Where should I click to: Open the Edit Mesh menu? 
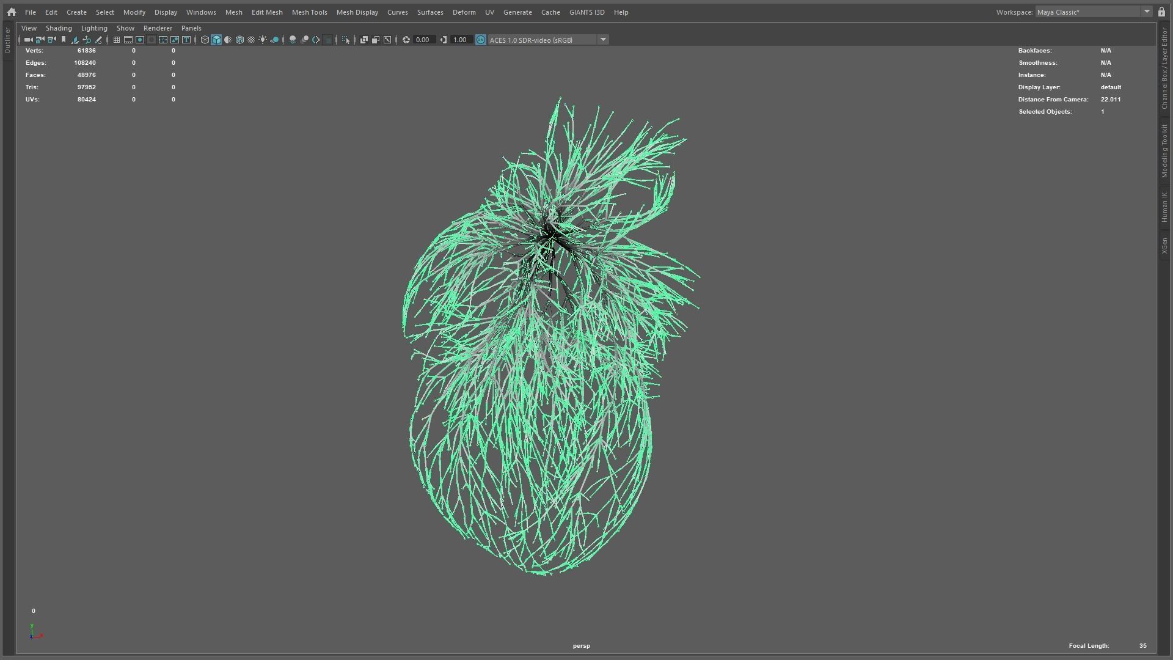[x=267, y=12]
